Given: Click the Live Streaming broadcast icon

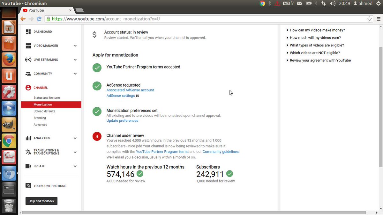Looking at the screenshot, I should pos(28,60).
